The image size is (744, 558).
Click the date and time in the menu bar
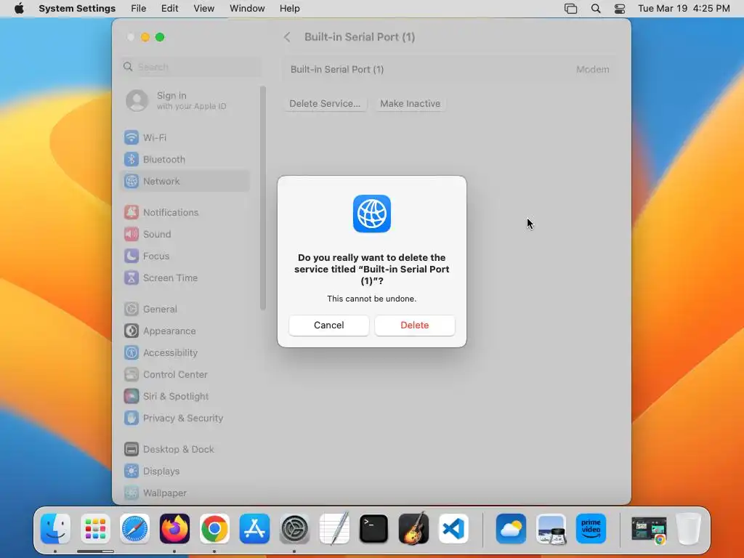point(684,9)
